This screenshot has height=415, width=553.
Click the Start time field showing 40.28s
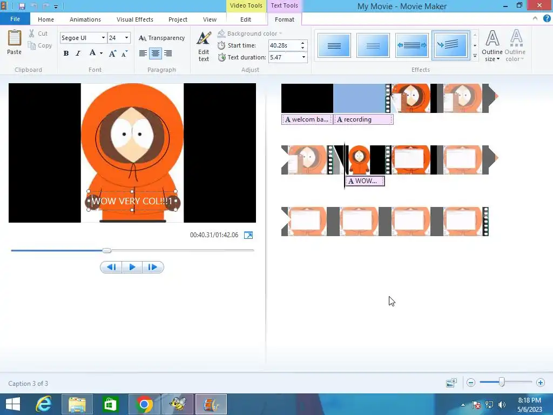click(x=284, y=45)
